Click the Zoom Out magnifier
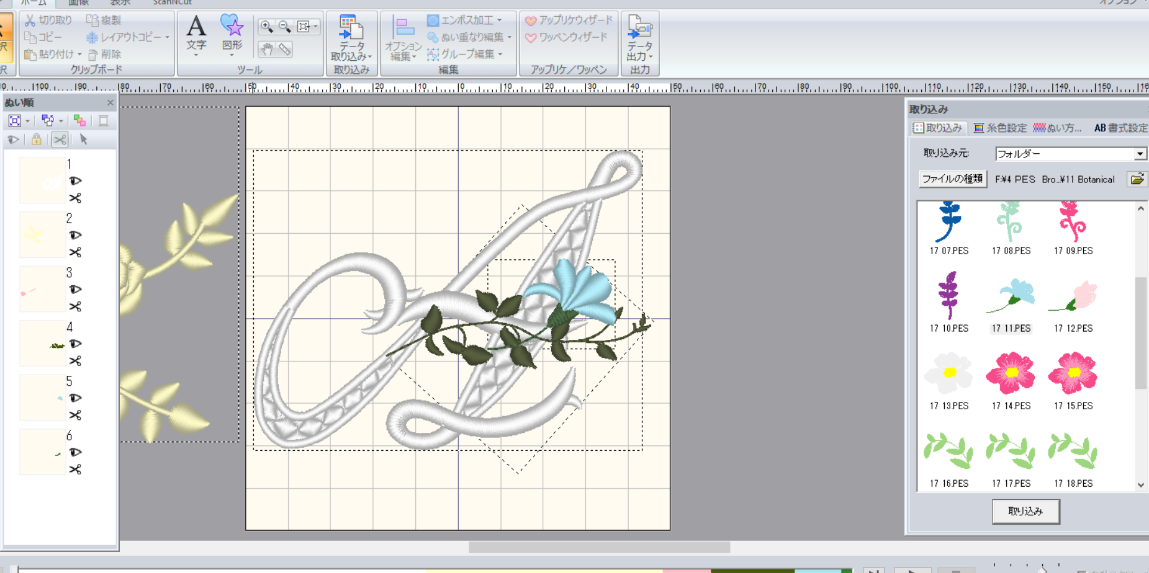The height and width of the screenshot is (573, 1149). click(285, 27)
